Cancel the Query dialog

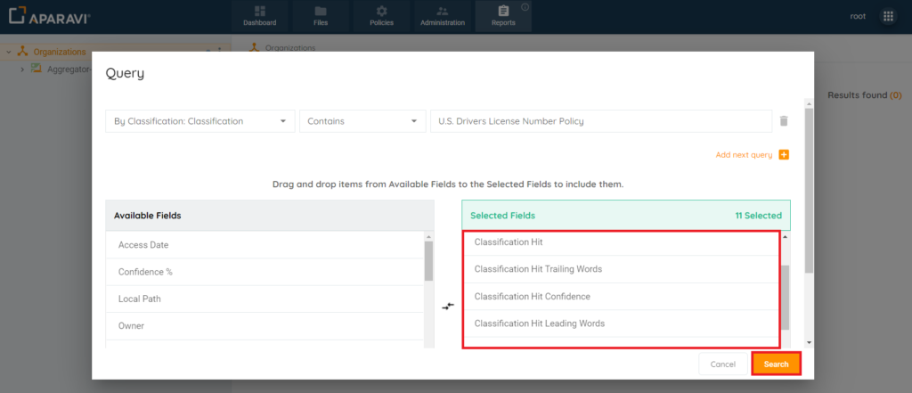722,364
